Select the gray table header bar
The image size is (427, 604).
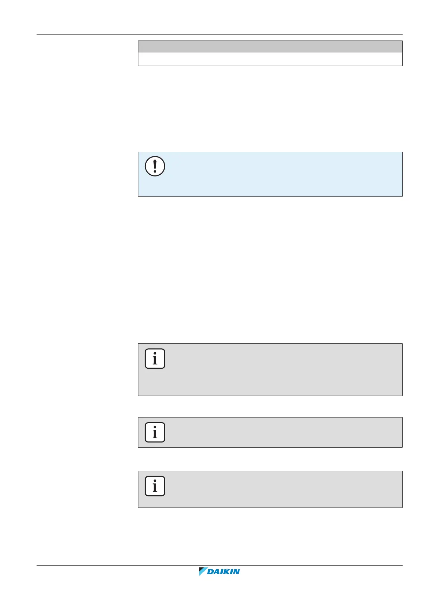coord(270,47)
